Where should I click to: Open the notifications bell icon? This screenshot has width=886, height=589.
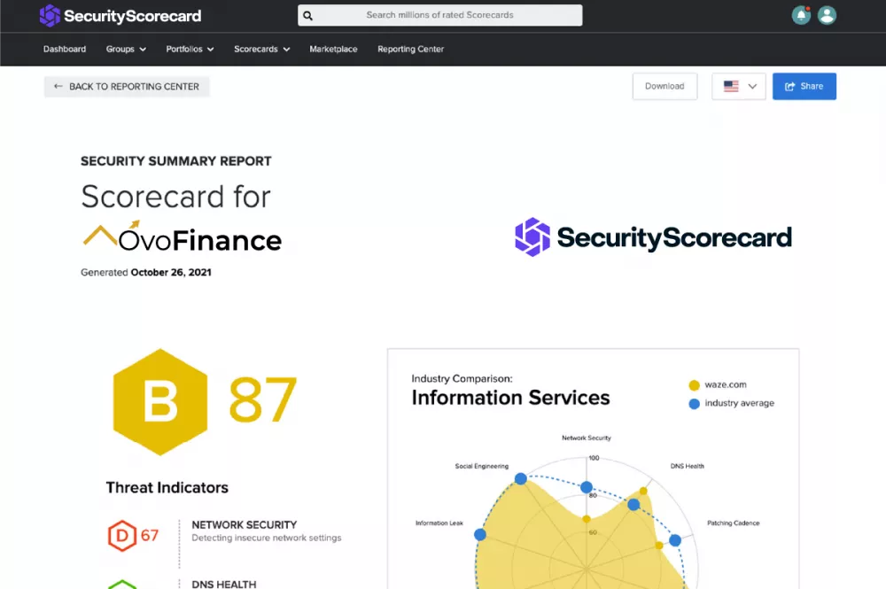pyautogui.click(x=801, y=15)
